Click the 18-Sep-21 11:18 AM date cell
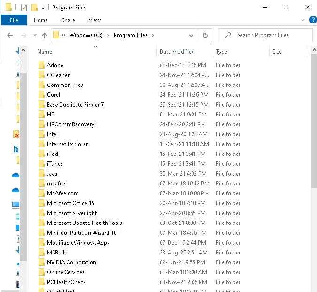The height and width of the screenshot is (292, 317). click(x=184, y=144)
